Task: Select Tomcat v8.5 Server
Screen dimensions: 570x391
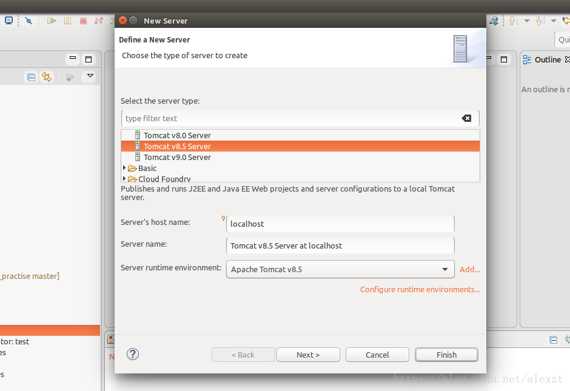Action: pos(300,146)
